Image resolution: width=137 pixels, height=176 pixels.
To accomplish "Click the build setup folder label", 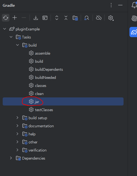I will click(38, 118).
